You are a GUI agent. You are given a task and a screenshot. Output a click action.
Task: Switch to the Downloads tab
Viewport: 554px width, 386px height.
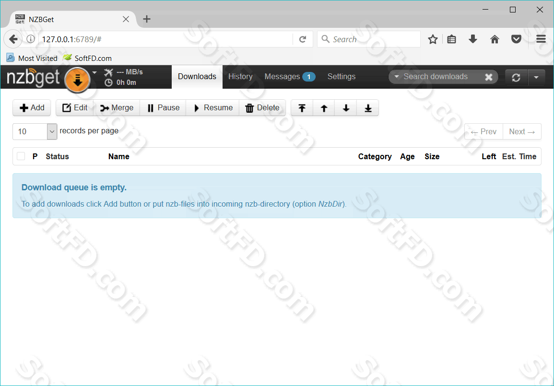(197, 77)
